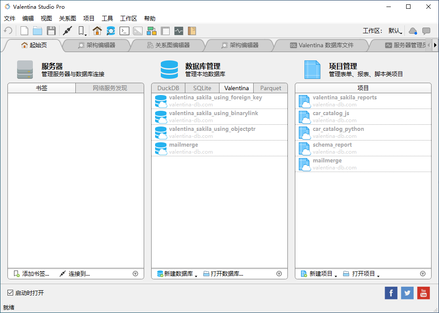The height and width of the screenshot is (313, 439).
Task: Select schema_report project
Action: [x=363, y=148]
